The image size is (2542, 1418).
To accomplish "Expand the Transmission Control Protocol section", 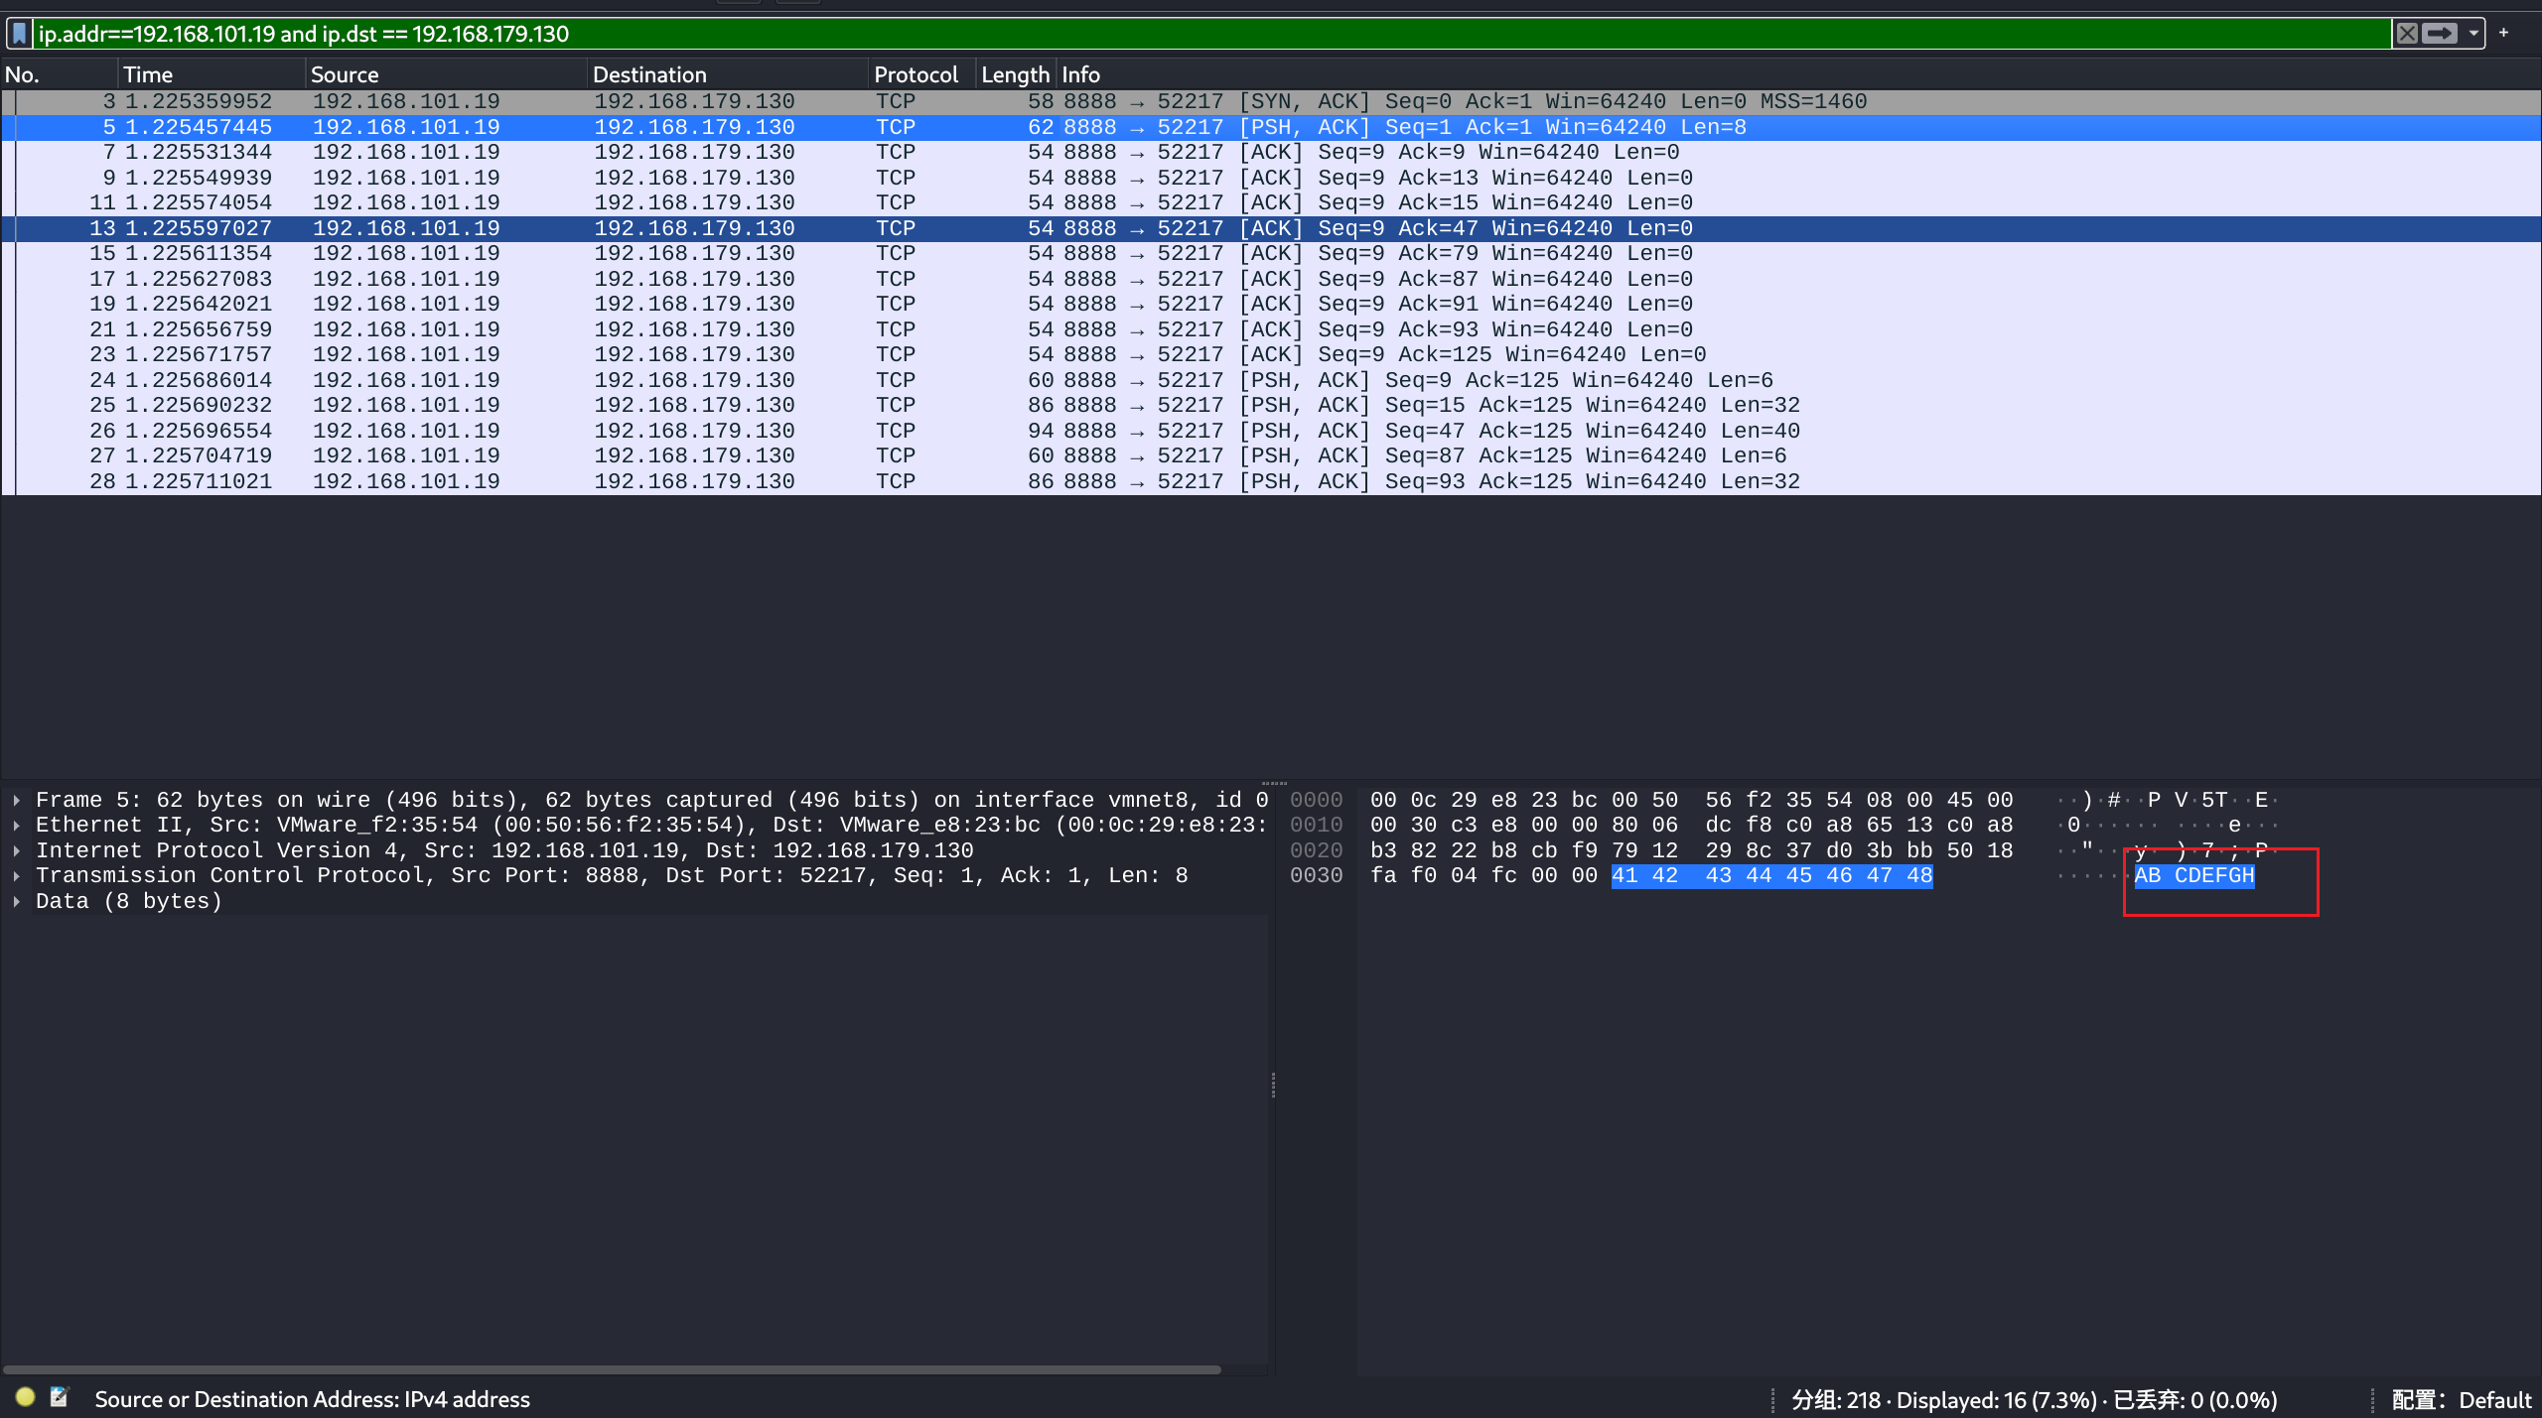I will tap(17, 875).
